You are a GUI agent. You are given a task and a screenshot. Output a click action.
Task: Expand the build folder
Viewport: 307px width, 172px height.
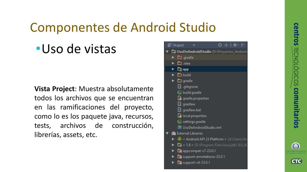173,75
